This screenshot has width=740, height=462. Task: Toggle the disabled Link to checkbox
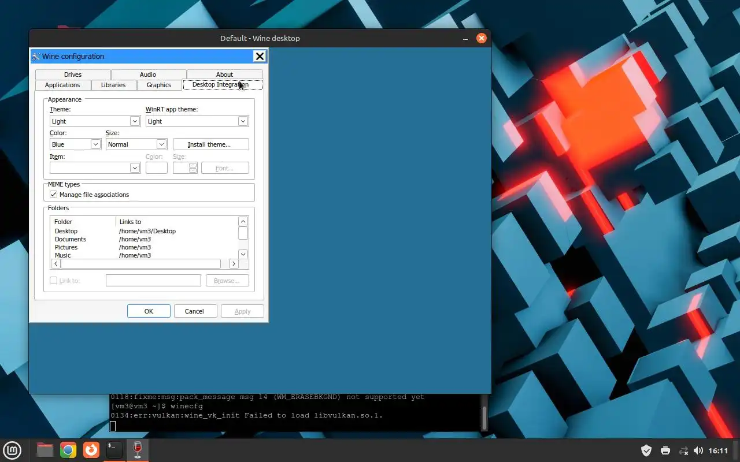click(x=54, y=281)
